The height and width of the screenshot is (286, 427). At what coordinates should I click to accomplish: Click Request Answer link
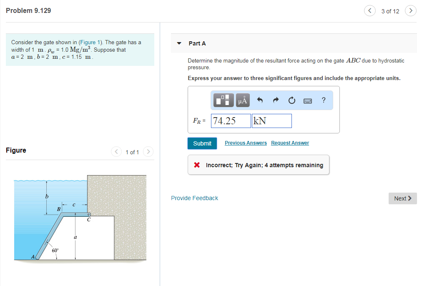point(290,143)
